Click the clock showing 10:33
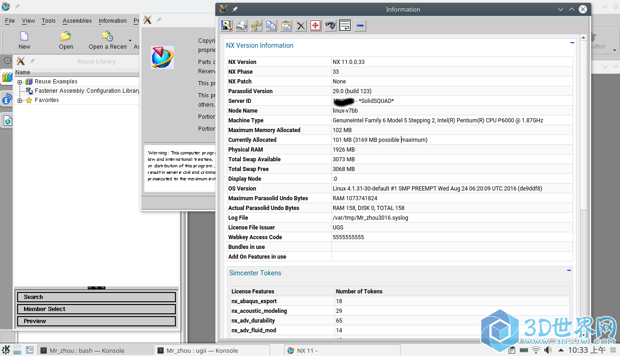 point(587,350)
